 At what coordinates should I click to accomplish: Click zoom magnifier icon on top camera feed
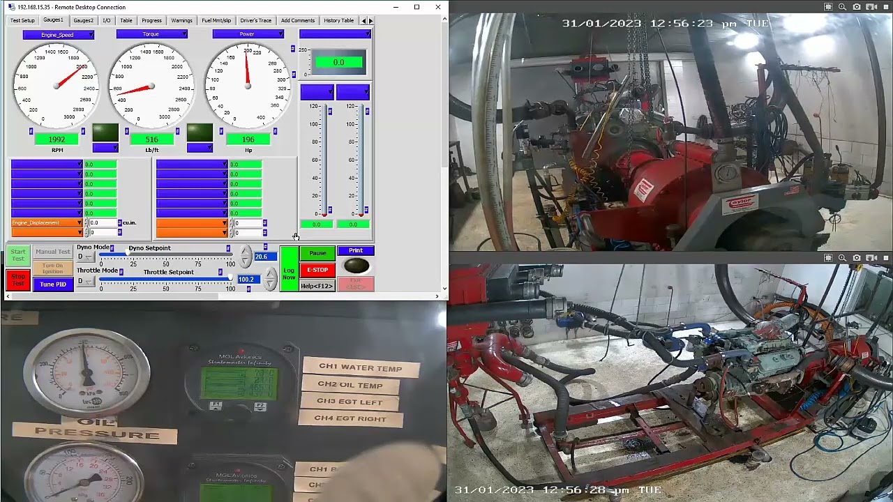tap(842, 7)
